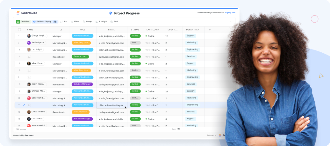The image size is (330, 146).
Task: Click the Invit... status in row 2
Action: click(135, 43)
